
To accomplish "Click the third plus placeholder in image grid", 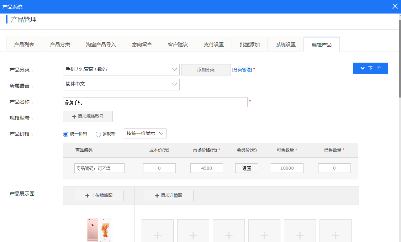I will point(228,235).
